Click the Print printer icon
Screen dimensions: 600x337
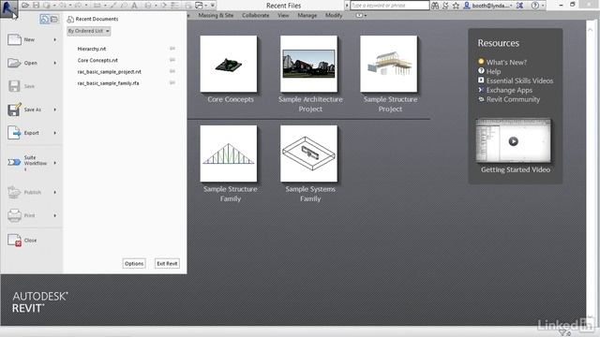14,215
